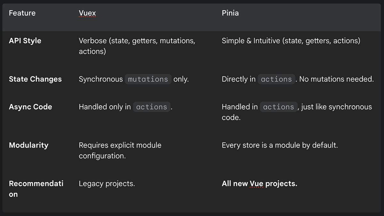Select the Async Code row label
The image size is (384, 216).
tap(30, 107)
